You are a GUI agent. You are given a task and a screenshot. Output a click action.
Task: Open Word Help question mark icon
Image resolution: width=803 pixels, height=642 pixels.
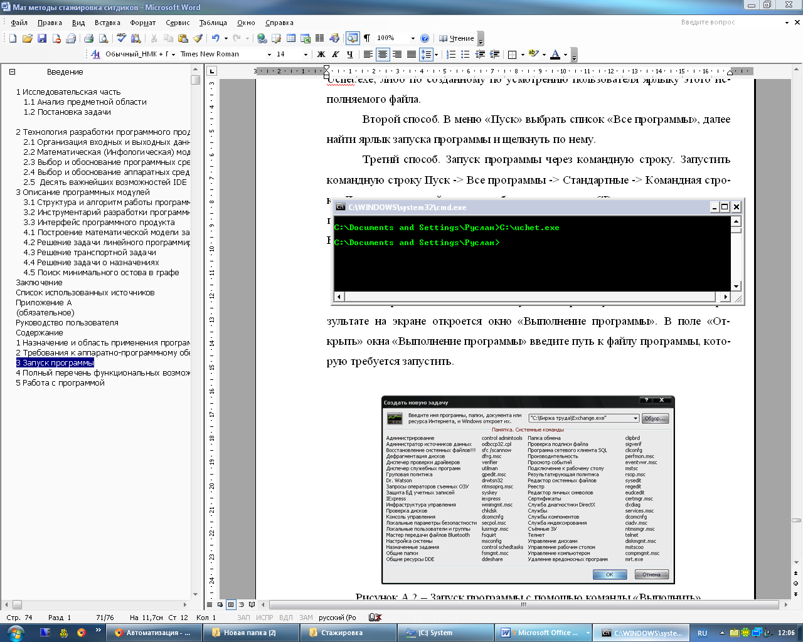point(425,38)
